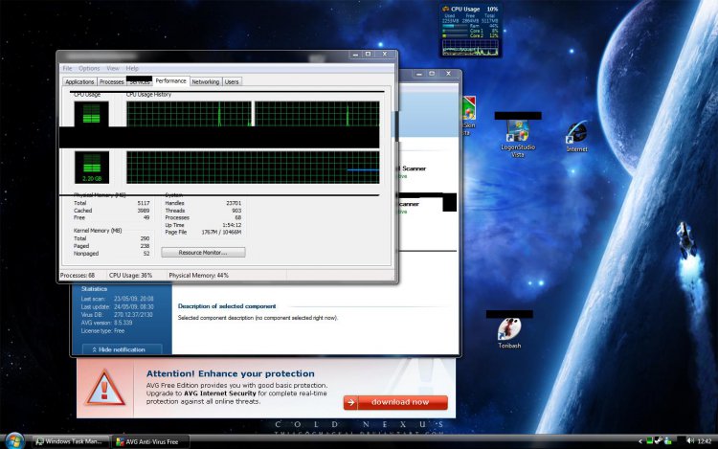Click the Statistics heading in AVG sidebar

tap(94, 289)
